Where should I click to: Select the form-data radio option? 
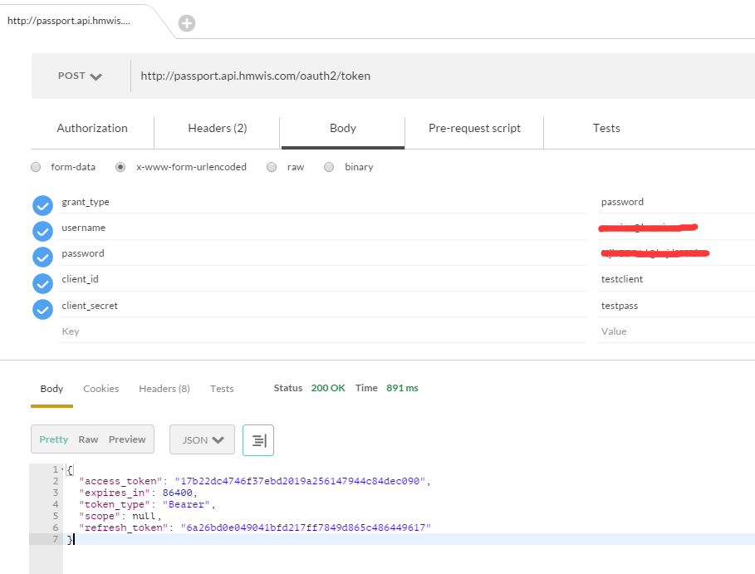(x=36, y=167)
